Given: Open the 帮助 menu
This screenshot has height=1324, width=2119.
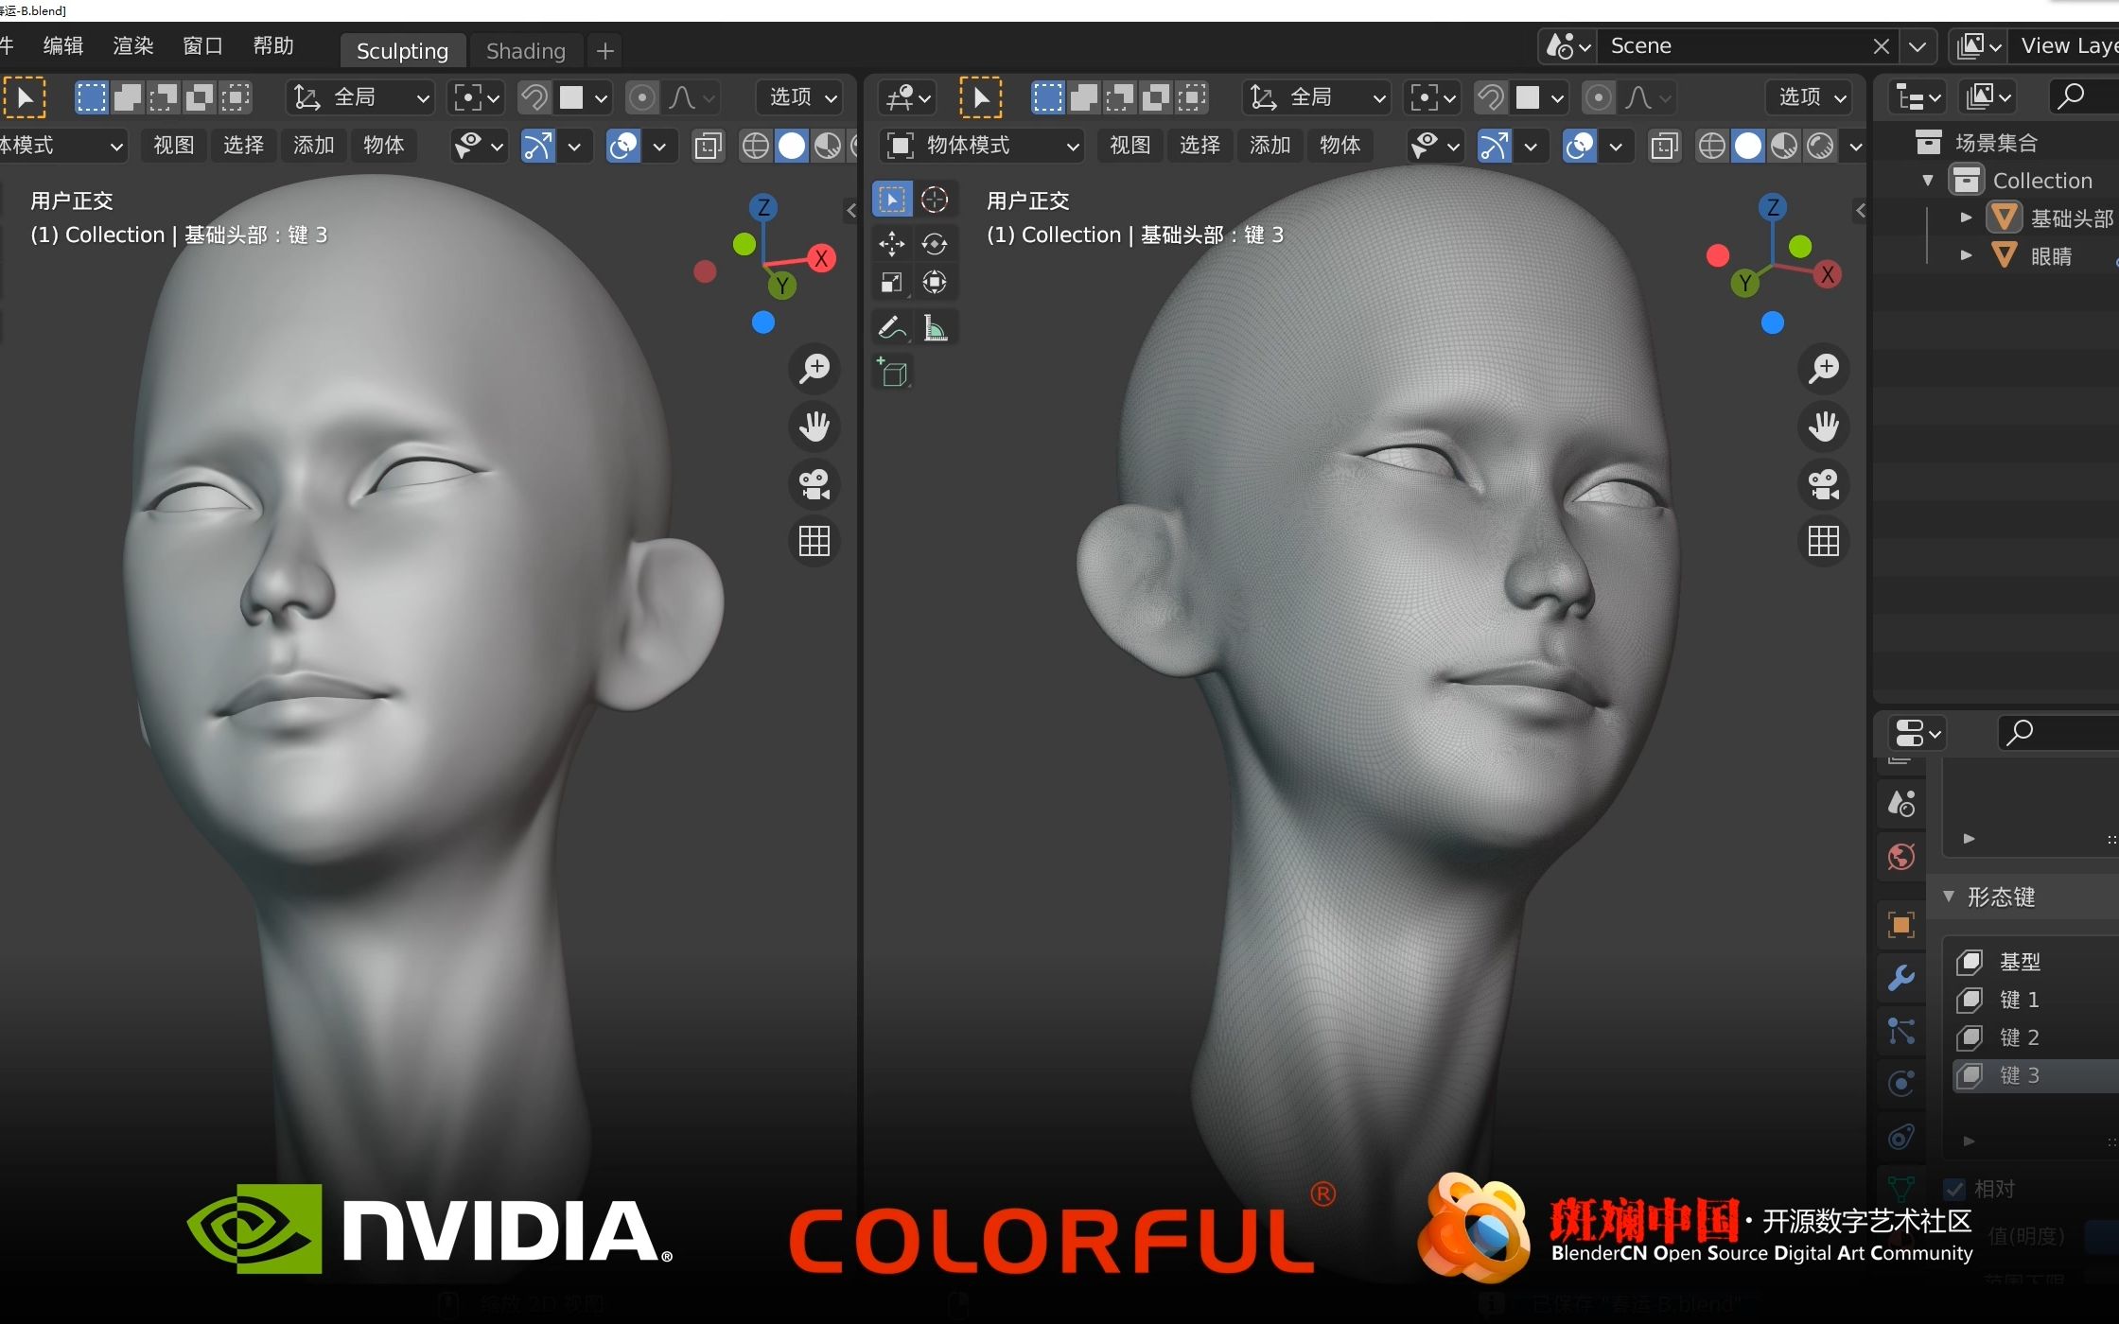Looking at the screenshot, I should point(273,46).
